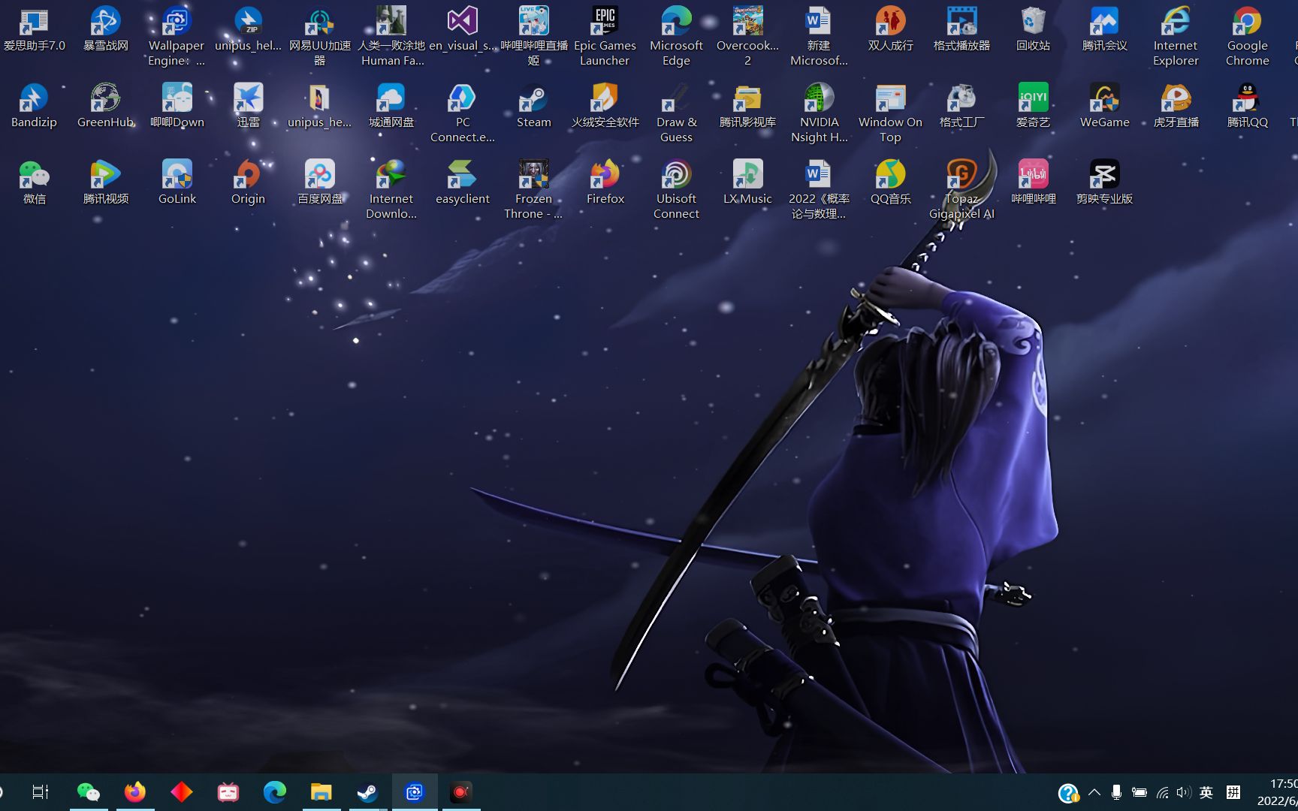Viewport: 1298px width, 811px height.
Task: Click the microphone tray icon
Action: point(1117,792)
